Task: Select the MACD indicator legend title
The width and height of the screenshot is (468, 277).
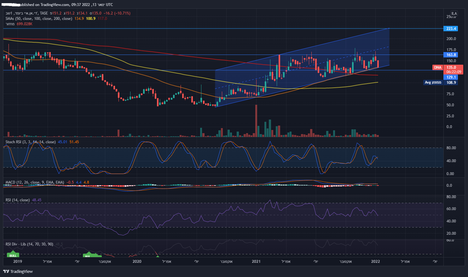Action: (35, 182)
